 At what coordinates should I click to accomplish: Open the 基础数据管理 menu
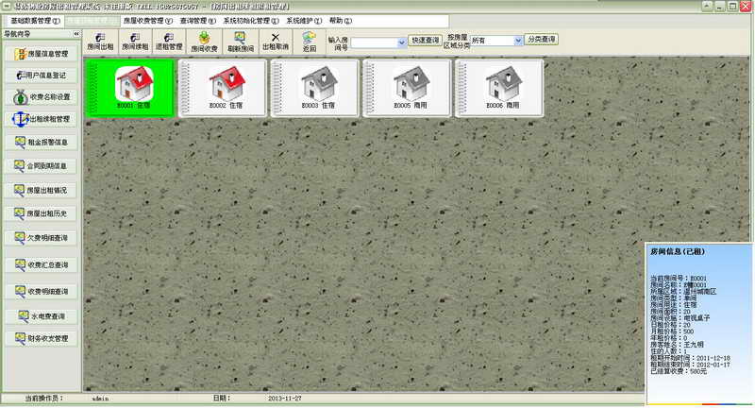pos(35,20)
